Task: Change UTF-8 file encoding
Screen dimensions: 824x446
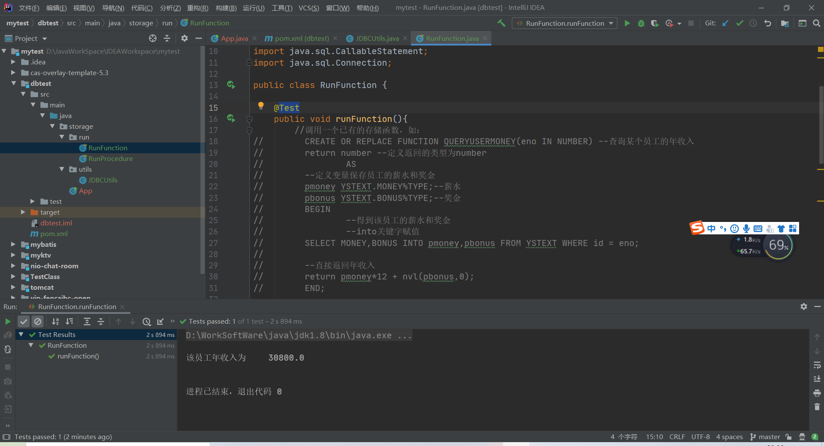Action: pos(700,437)
